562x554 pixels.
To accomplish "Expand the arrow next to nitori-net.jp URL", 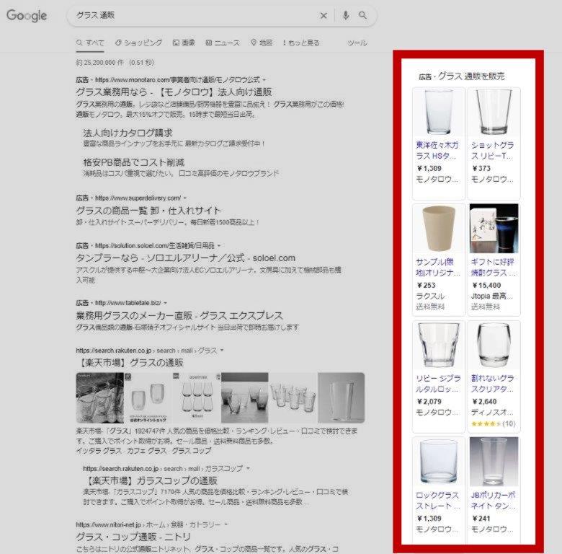I will (x=226, y=524).
